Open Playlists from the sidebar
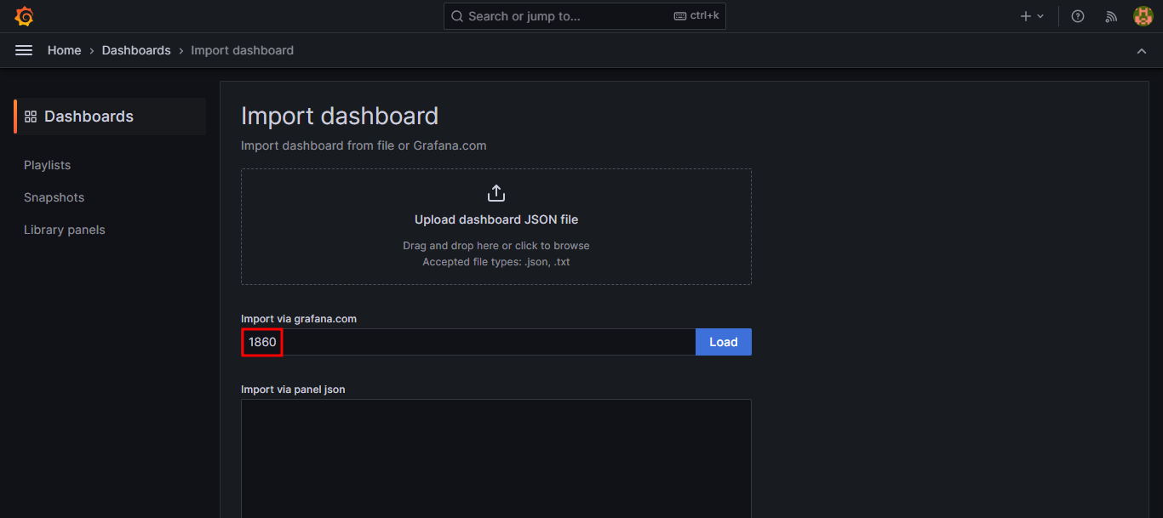The height and width of the screenshot is (518, 1163). [x=47, y=165]
